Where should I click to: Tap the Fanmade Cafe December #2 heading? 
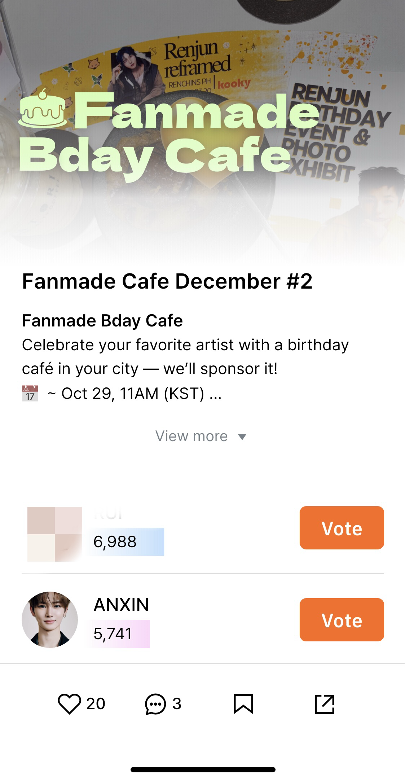tap(167, 281)
